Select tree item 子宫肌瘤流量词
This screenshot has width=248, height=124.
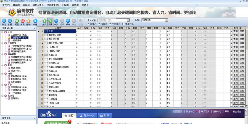pos(18,52)
